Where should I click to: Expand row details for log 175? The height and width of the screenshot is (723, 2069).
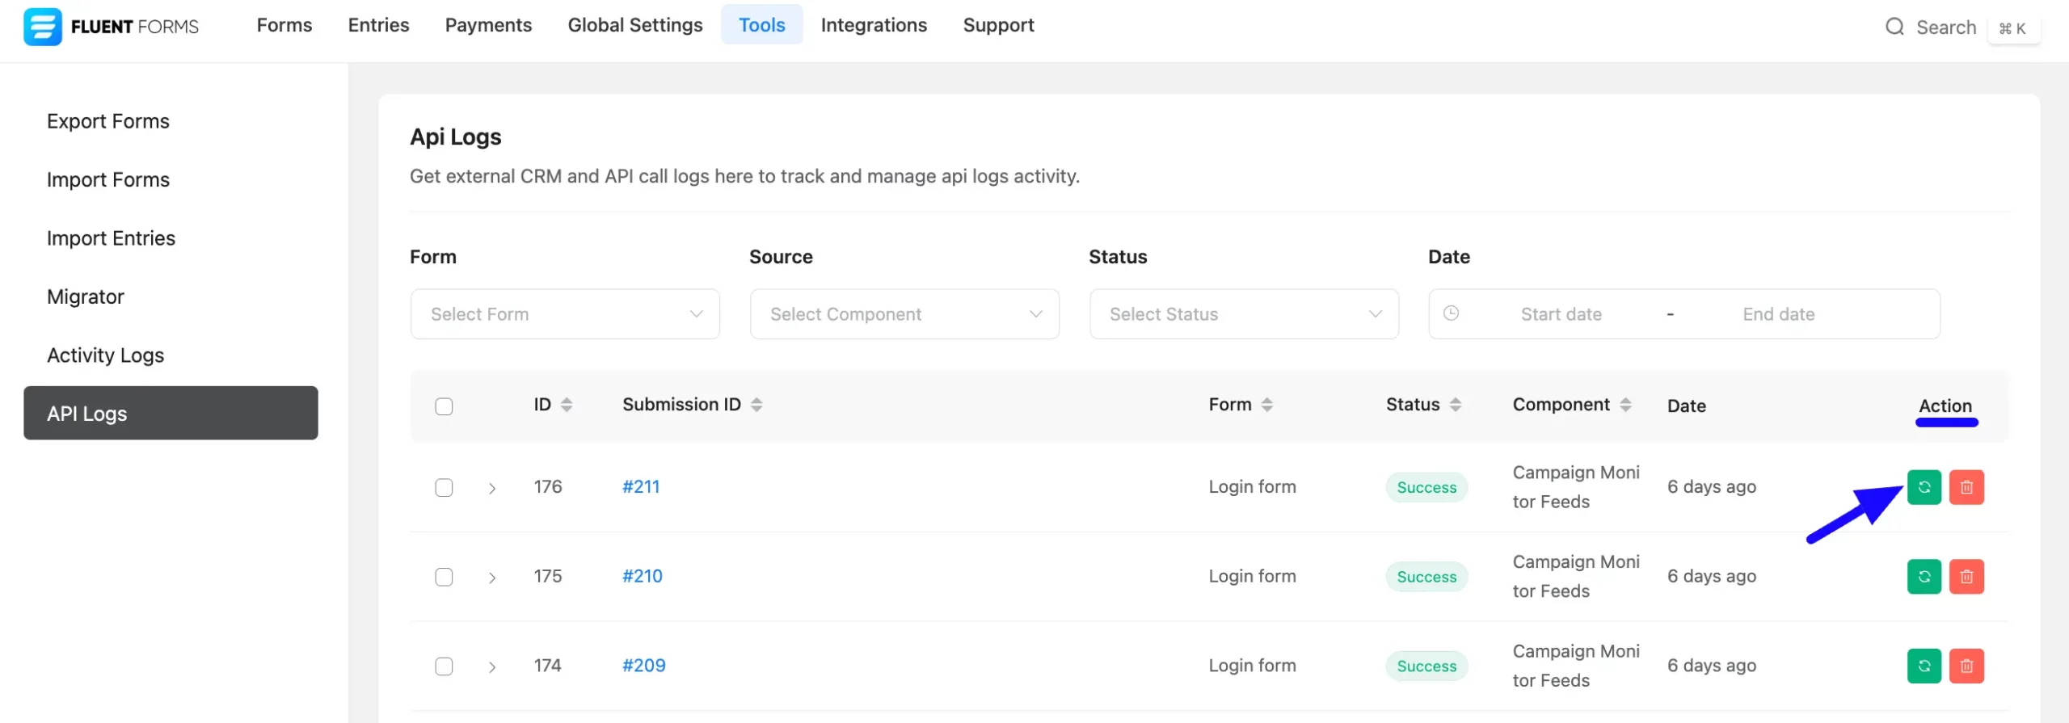click(491, 578)
